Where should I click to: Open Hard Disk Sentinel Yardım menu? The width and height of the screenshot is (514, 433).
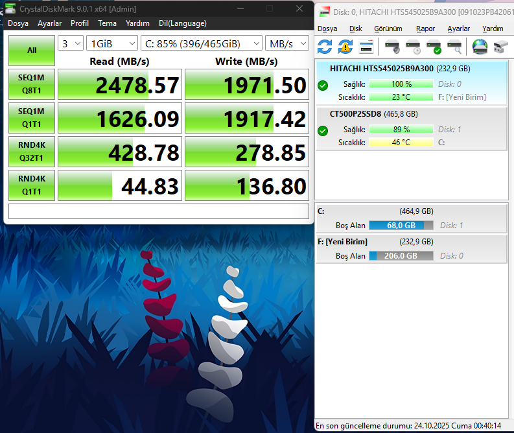[493, 29]
